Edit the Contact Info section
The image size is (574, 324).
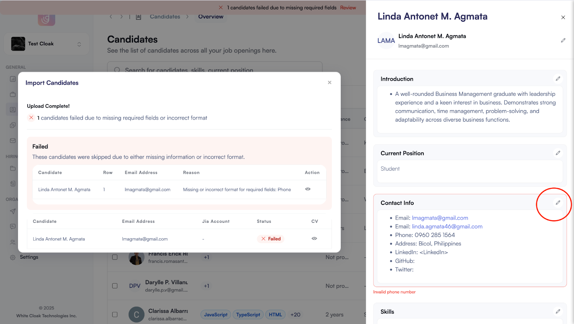[x=558, y=203]
